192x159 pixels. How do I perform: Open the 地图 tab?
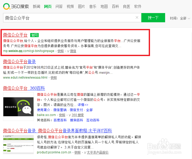(104, 6)
